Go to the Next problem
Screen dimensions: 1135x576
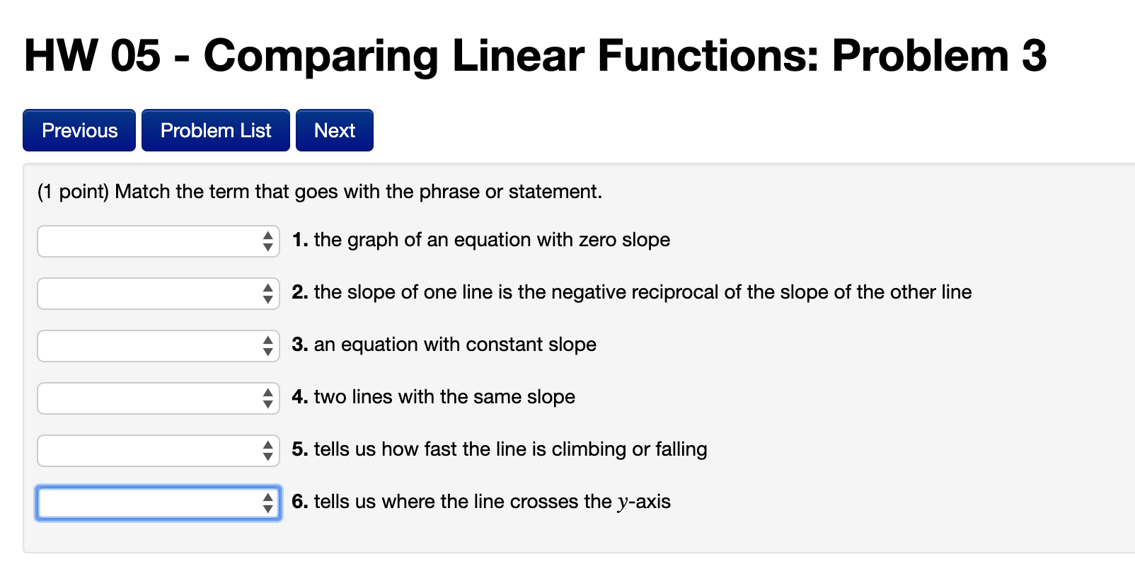point(335,130)
